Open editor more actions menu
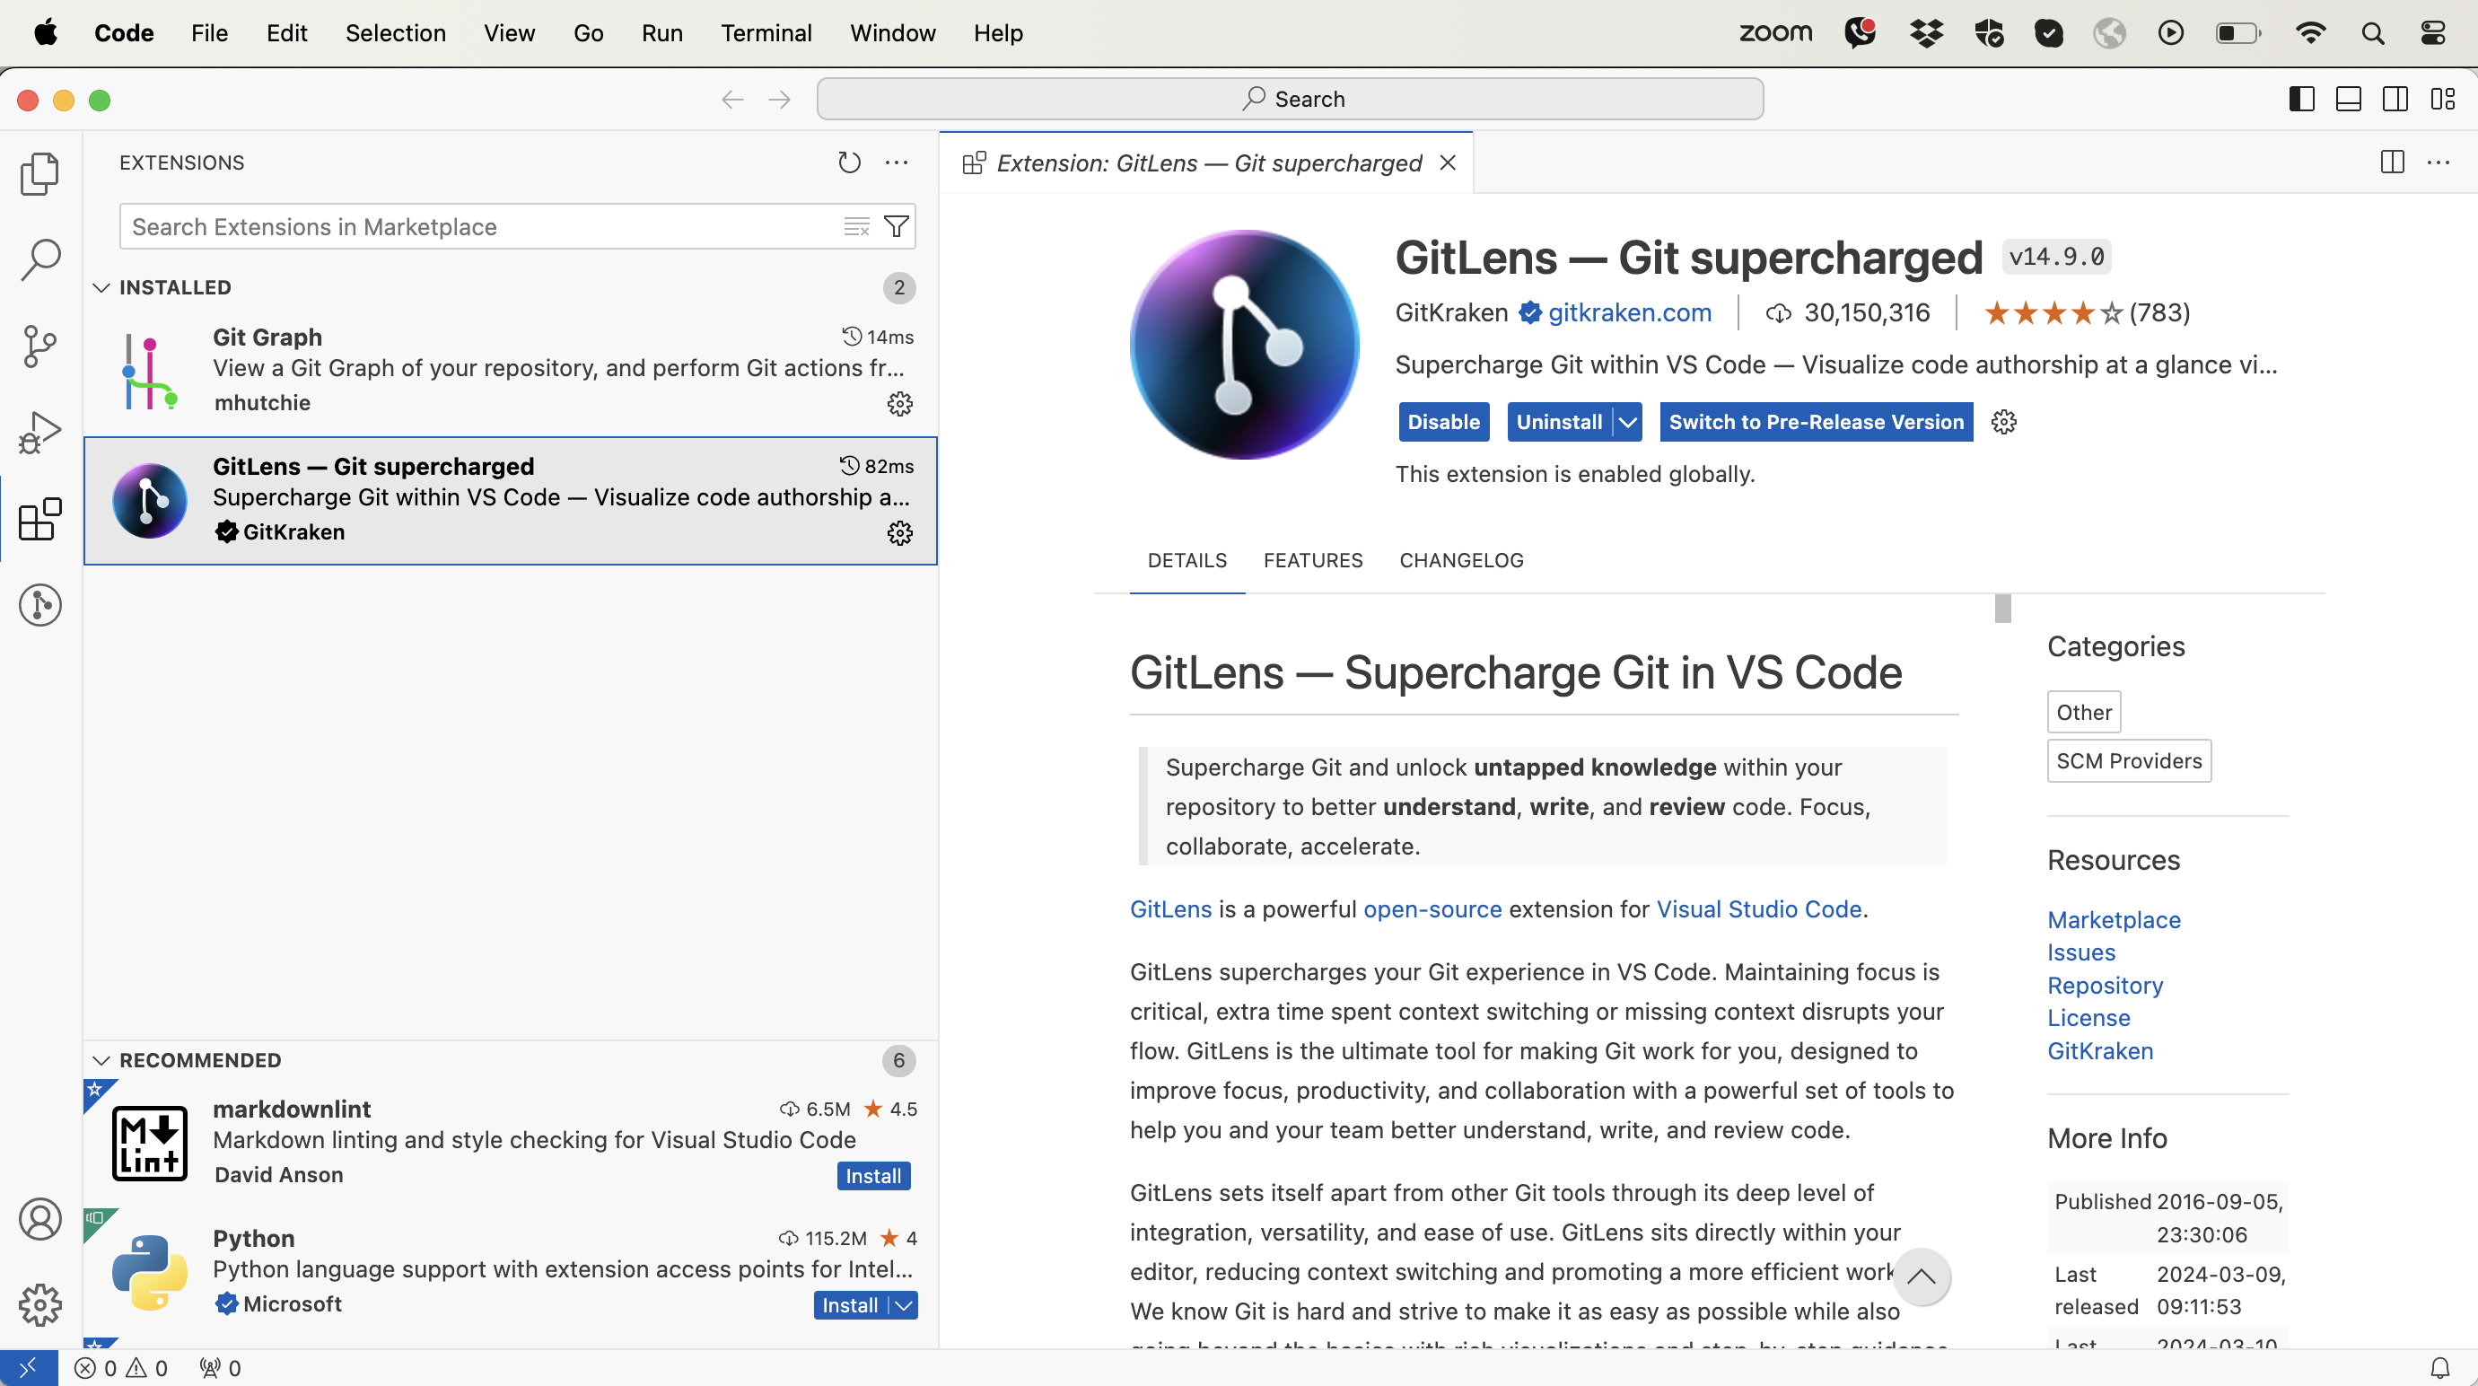Screen dimensions: 2478x1386 coord(2439,162)
